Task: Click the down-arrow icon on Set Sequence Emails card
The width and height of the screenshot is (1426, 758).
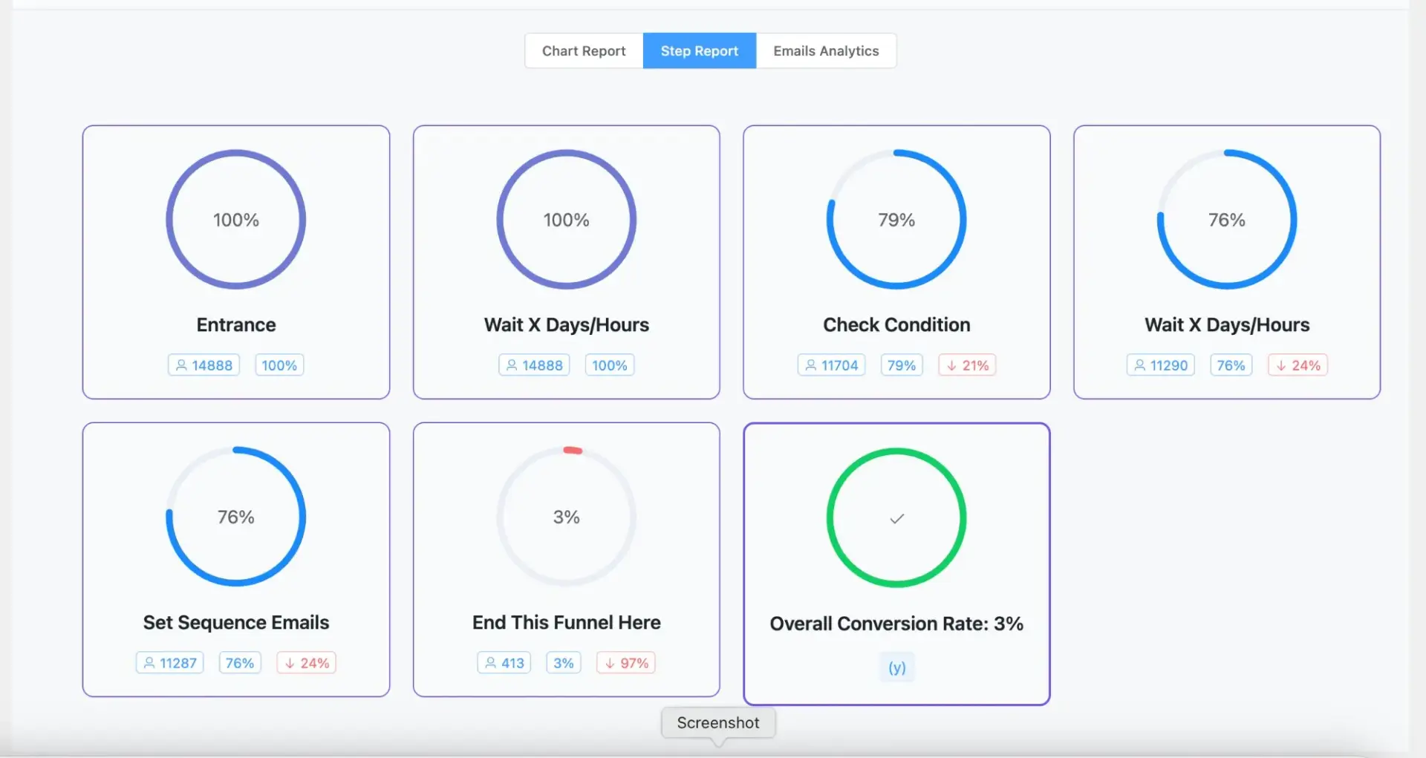Action: pos(290,662)
